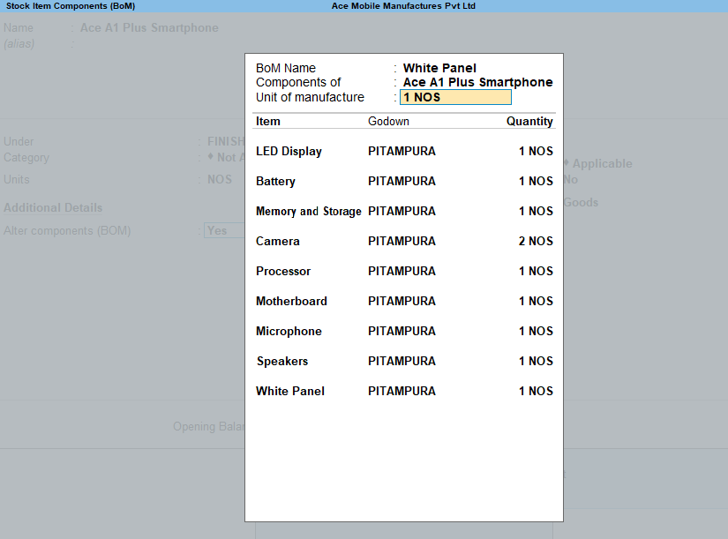This screenshot has height=539, width=728.
Task: Click the BoM Name value White Panel
Action: (439, 68)
